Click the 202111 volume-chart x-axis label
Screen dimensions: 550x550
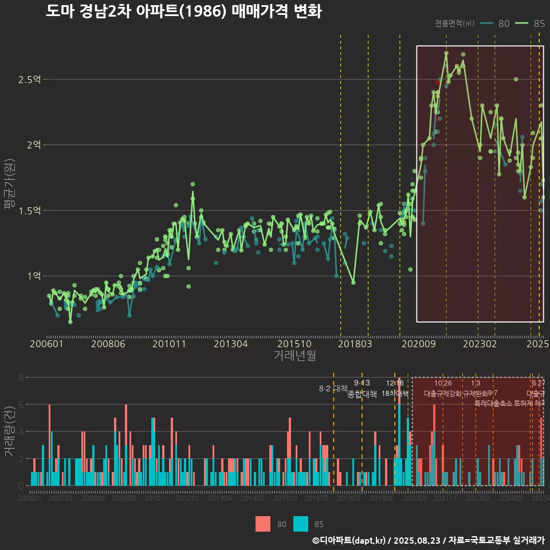tap(445, 498)
